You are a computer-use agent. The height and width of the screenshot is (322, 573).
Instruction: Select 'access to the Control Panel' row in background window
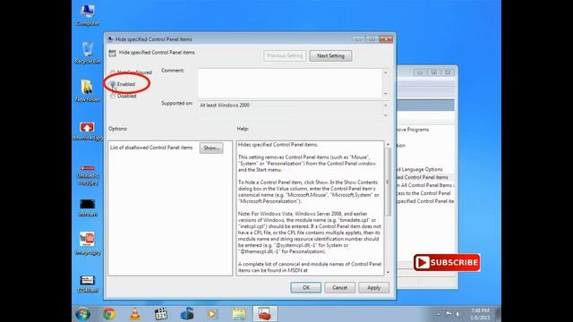pyautogui.click(x=423, y=193)
